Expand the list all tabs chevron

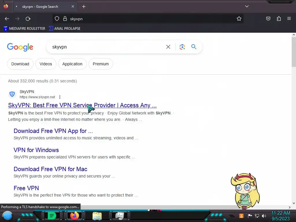click(x=247, y=6)
